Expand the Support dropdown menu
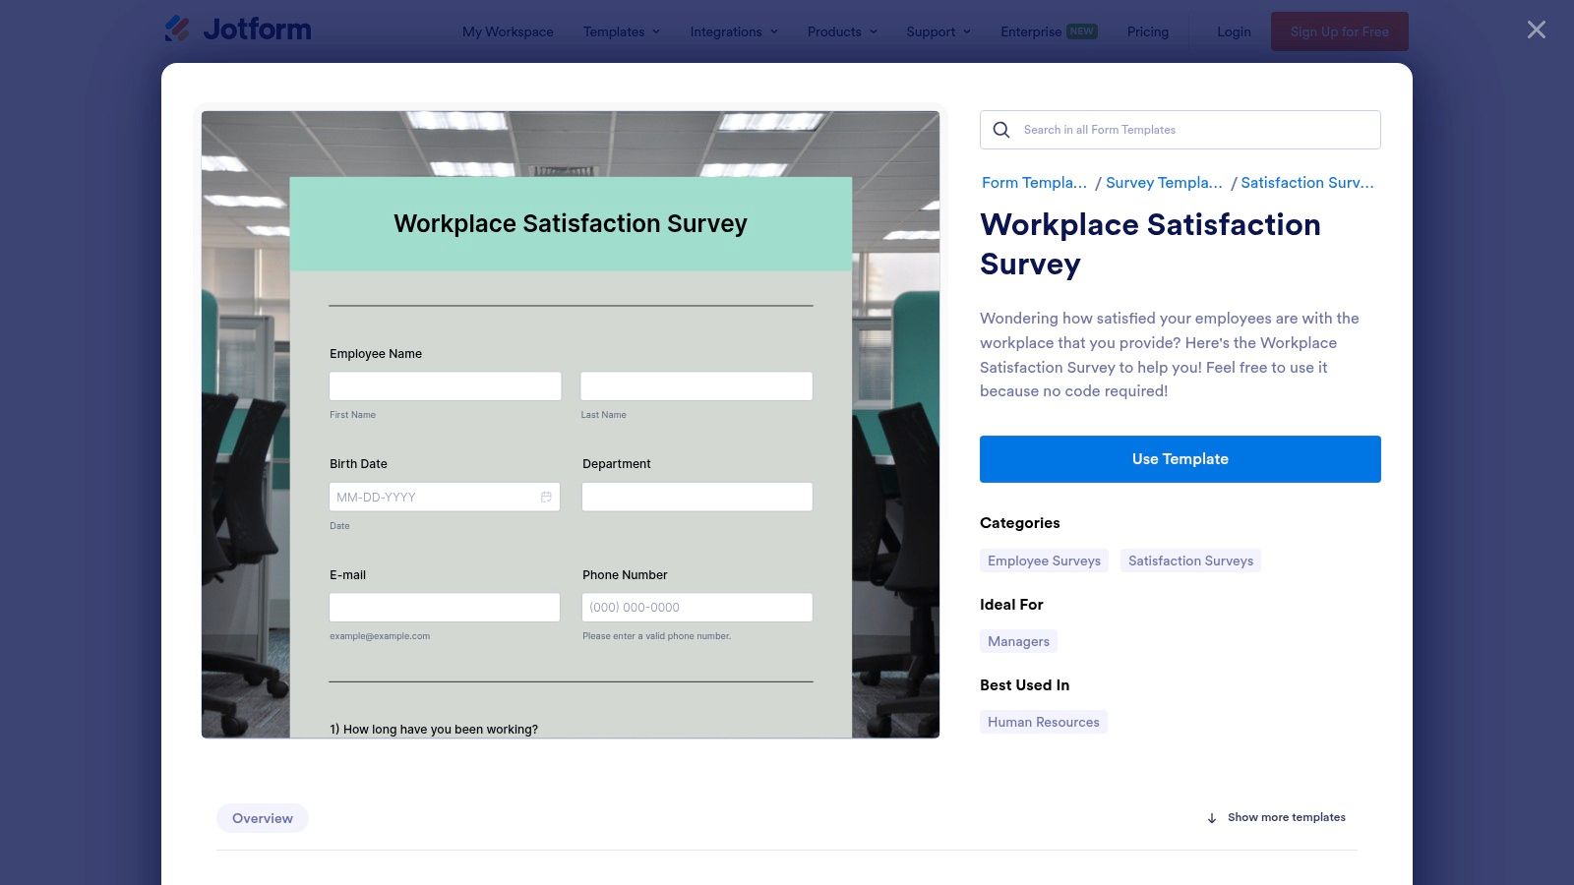The width and height of the screenshot is (1574, 885). pyautogui.click(x=938, y=31)
